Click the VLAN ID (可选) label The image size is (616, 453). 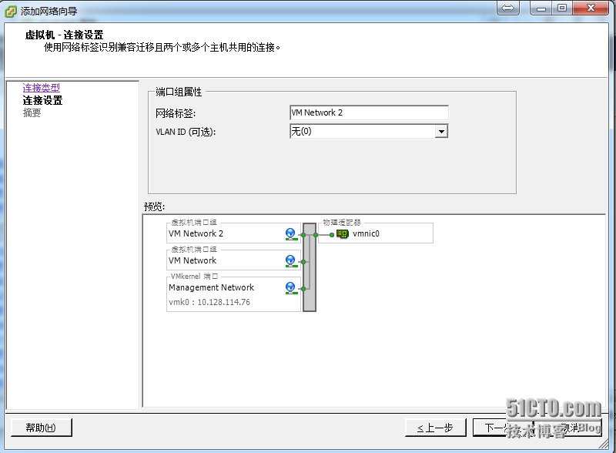coord(186,132)
